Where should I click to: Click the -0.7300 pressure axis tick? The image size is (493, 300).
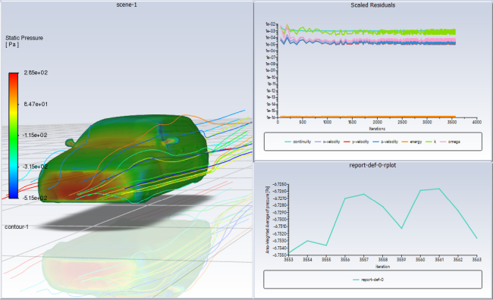coord(280,219)
